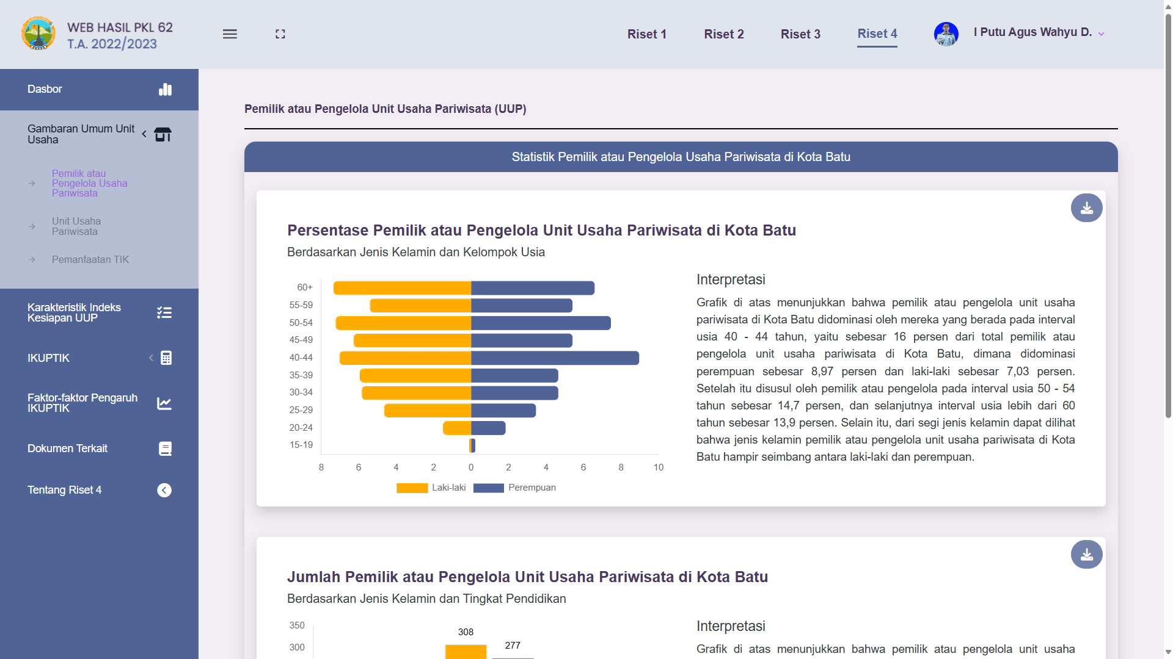Toggle the hamburger sidebar menu
The height and width of the screenshot is (659, 1173).
click(230, 34)
